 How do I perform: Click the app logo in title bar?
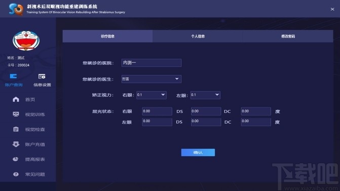[x=16, y=9]
